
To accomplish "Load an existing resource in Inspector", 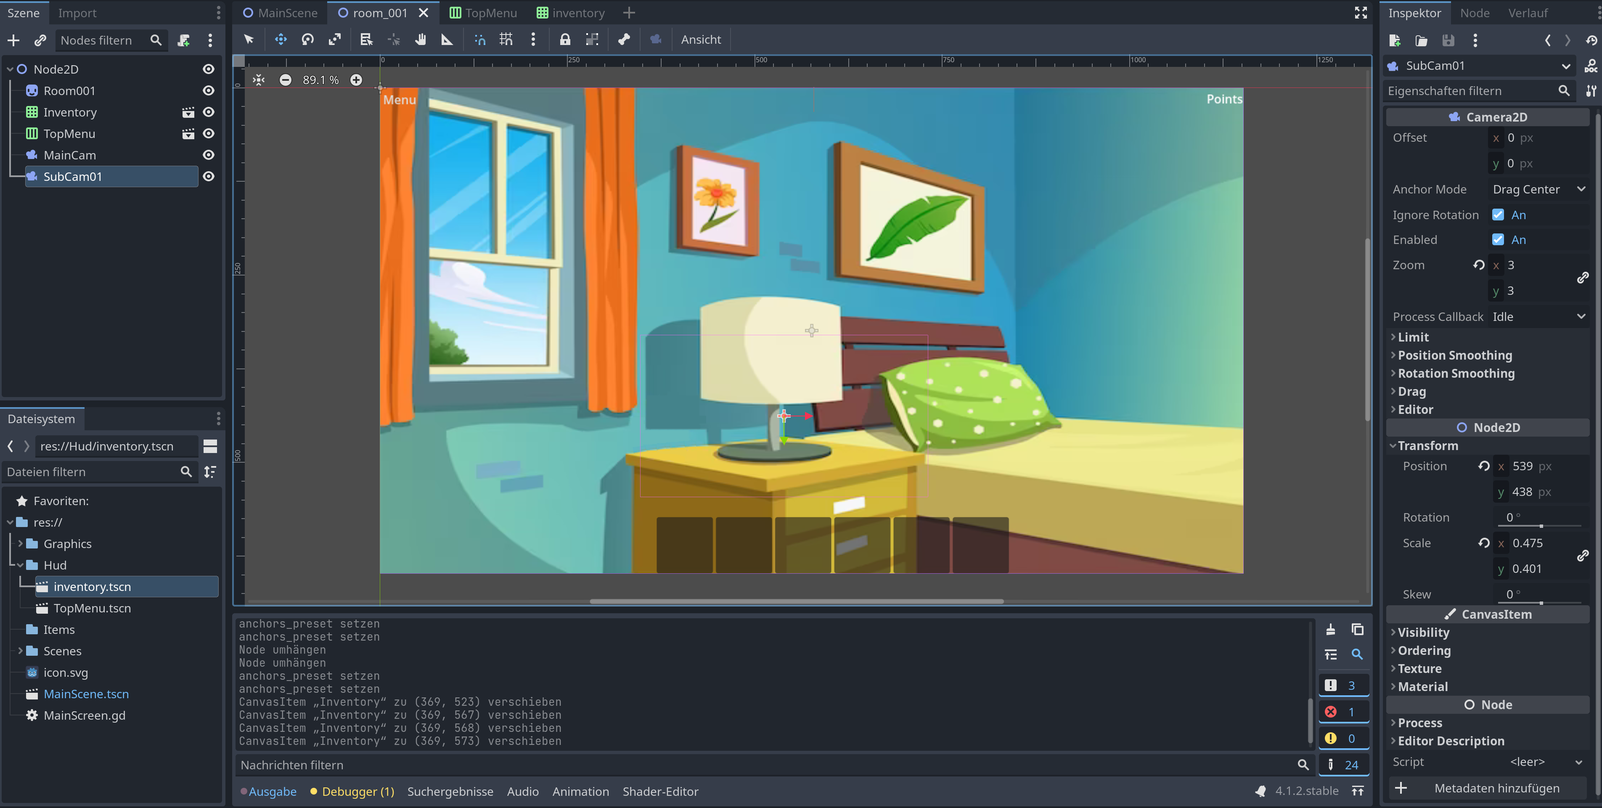I will click(1421, 40).
